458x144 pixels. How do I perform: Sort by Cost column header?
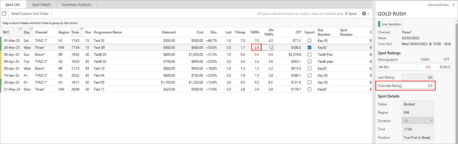(x=200, y=32)
